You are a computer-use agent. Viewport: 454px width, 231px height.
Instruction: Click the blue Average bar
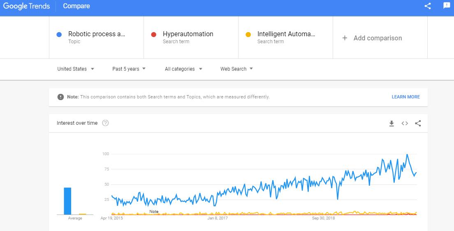pyautogui.click(x=67, y=201)
